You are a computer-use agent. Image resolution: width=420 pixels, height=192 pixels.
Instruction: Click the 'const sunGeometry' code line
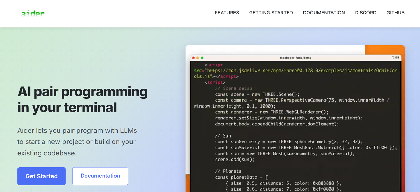click(289, 142)
